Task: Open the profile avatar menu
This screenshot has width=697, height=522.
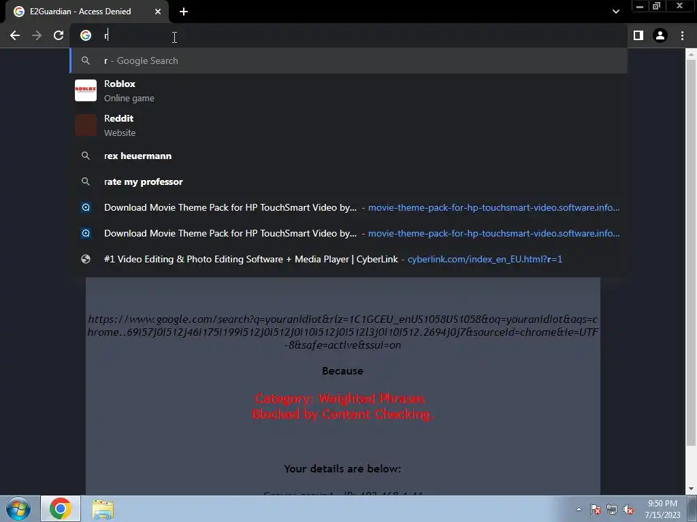Action: (x=660, y=35)
